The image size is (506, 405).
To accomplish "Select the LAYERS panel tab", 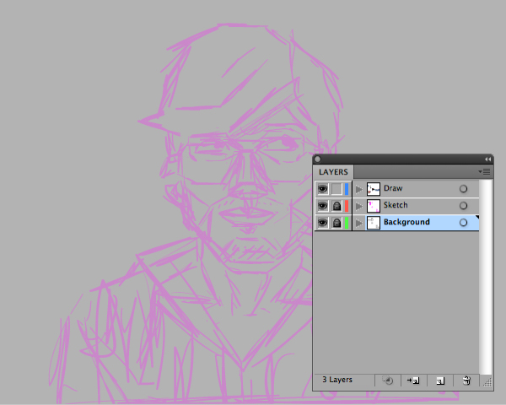I will (333, 172).
